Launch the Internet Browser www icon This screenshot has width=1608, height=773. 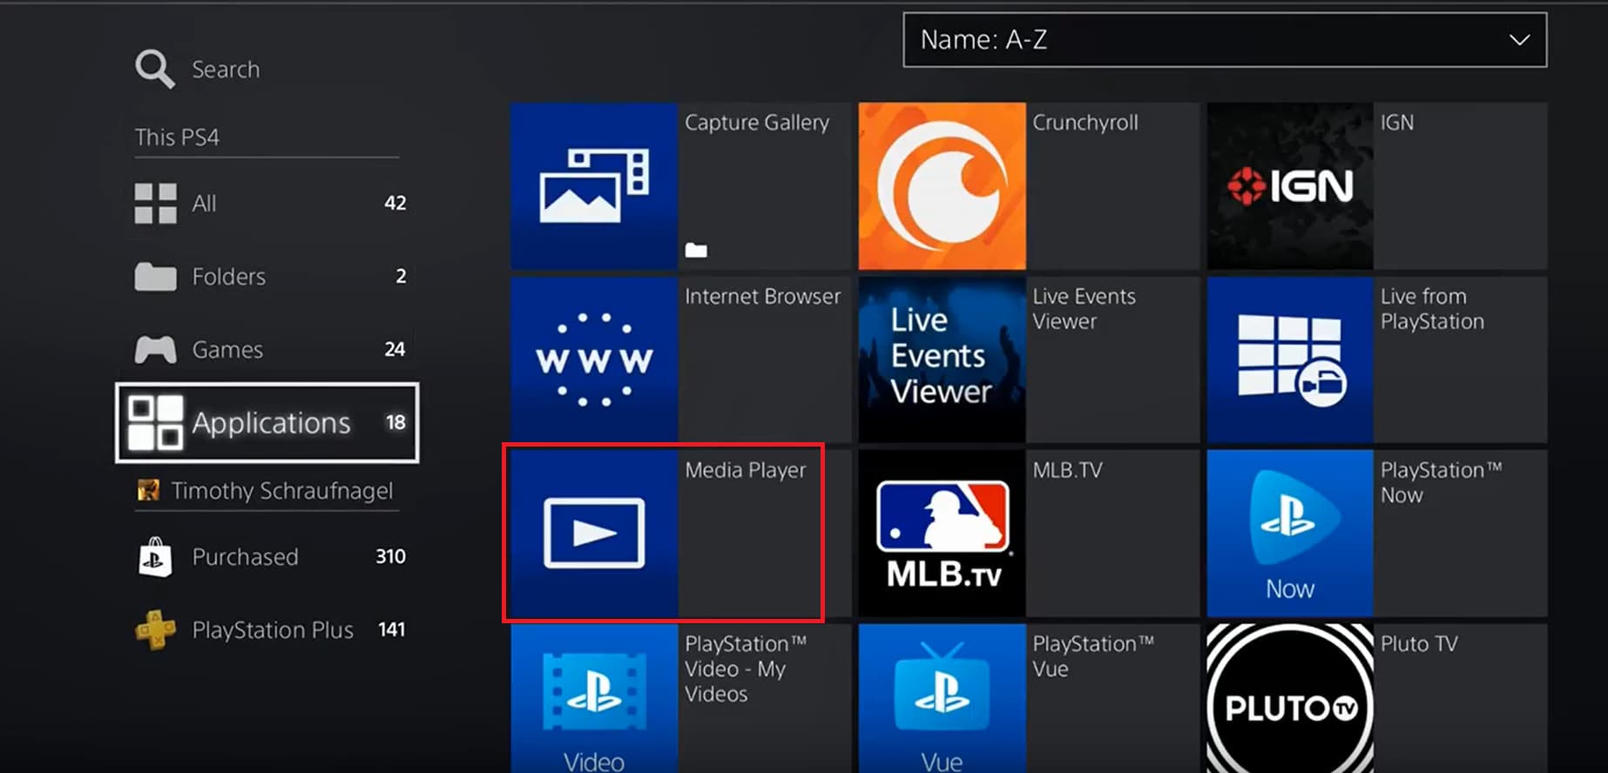pos(593,360)
